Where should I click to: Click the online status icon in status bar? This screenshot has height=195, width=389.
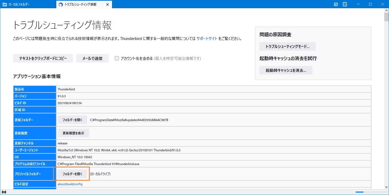[4, 192]
